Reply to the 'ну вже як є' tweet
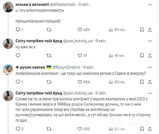The image size is (159, 134). point(18,55)
